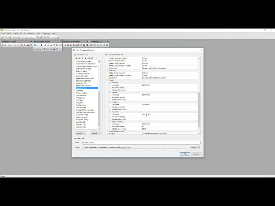Click first icon in QuickDesign 3D toolbar
Viewport: 275px width, 206px height.
pyautogui.click(x=91, y=45)
